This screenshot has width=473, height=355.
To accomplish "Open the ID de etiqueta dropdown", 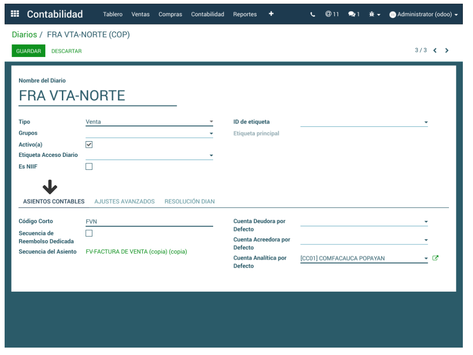I will click(x=363, y=122).
